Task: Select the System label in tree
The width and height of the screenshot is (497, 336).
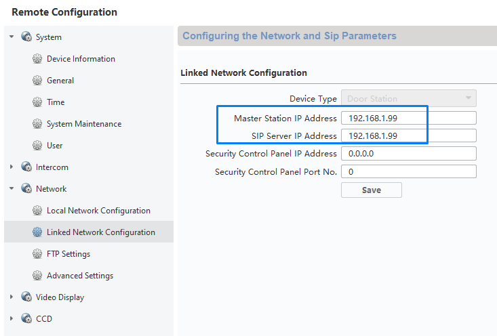Action: [49, 37]
